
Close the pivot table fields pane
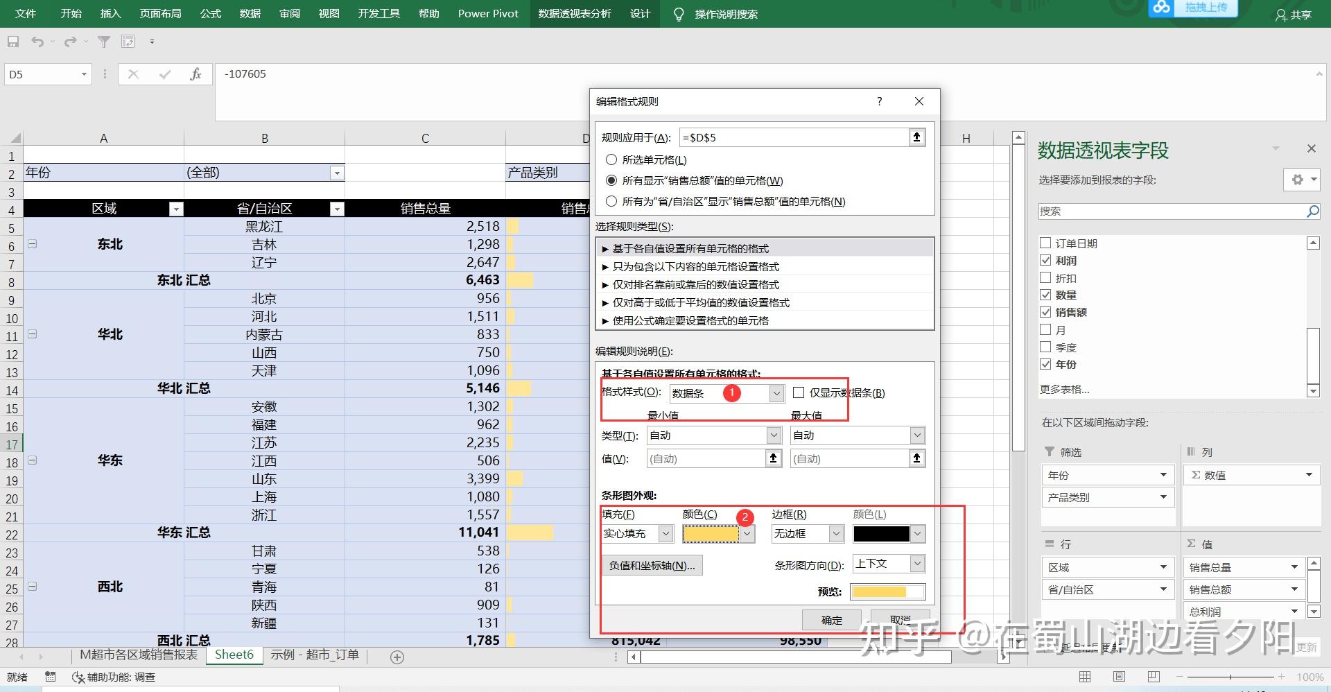(1311, 148)
